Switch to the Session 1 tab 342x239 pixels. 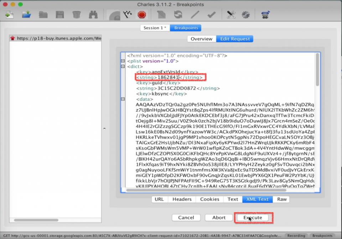[155, 28]
